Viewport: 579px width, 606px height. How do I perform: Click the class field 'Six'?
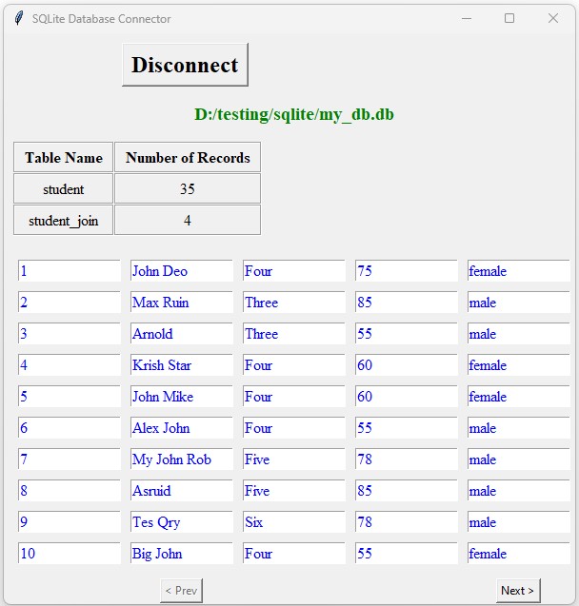tap(294, 521)
